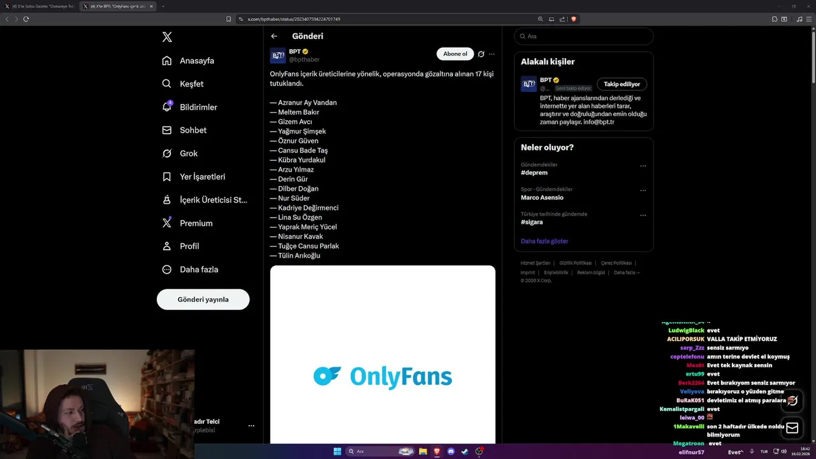This screenshot has width=816, height=459.
Task: Open options for the #deprem trend
Action: (643, 166)
